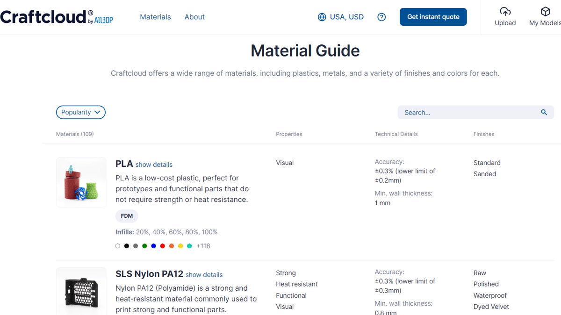Click the Strong property of Nylon PA12
561x315 pixels.
pyautogui.click(x=286, y=273)
